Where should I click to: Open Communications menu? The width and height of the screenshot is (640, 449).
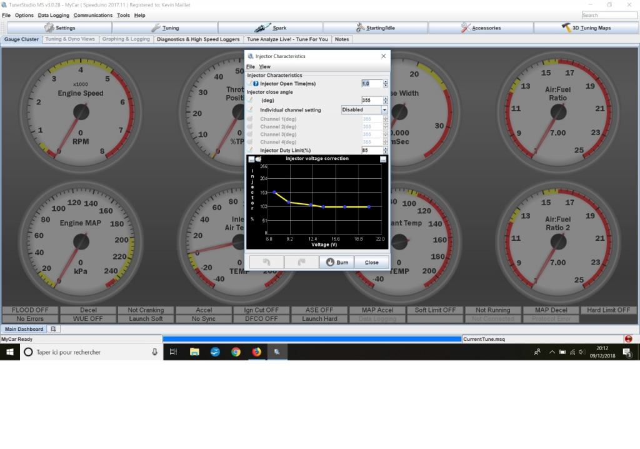93,15
